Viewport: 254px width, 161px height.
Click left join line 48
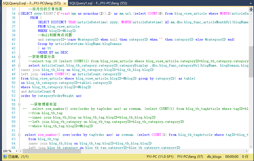pyautogui.click(x=71, y=74)
